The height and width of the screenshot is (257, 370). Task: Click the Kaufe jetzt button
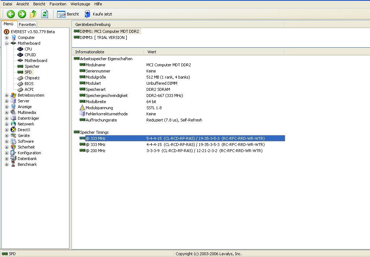pos(98,14)
